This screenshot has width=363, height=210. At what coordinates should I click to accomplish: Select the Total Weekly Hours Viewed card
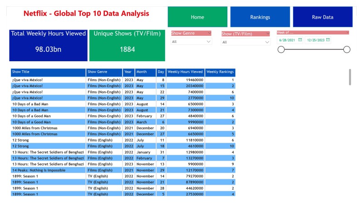pos(49,45)
